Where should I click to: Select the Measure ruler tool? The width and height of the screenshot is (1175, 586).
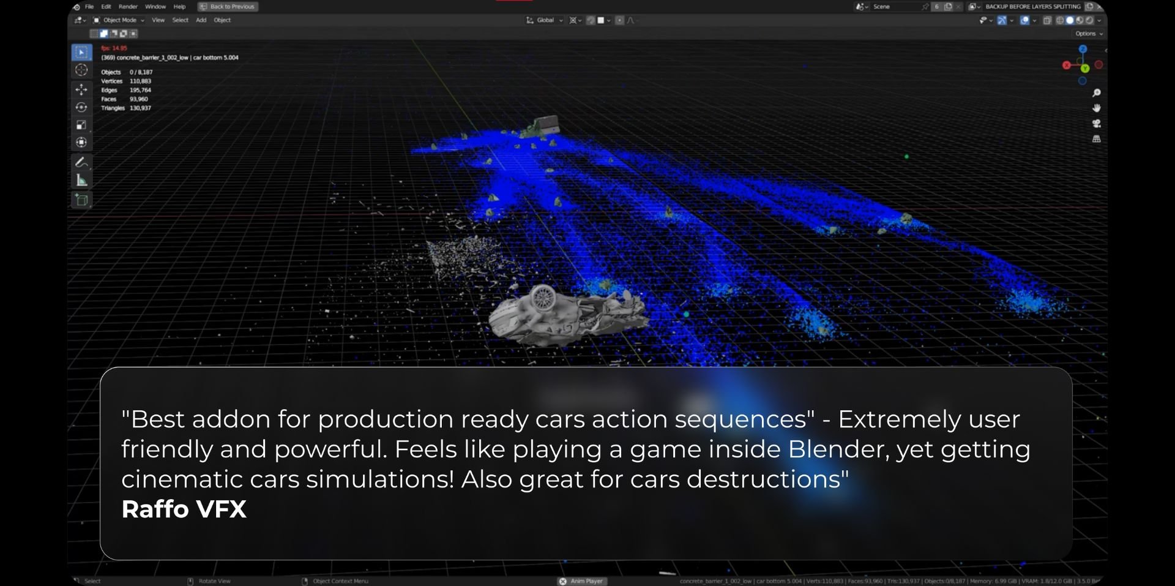click(81, 180)
